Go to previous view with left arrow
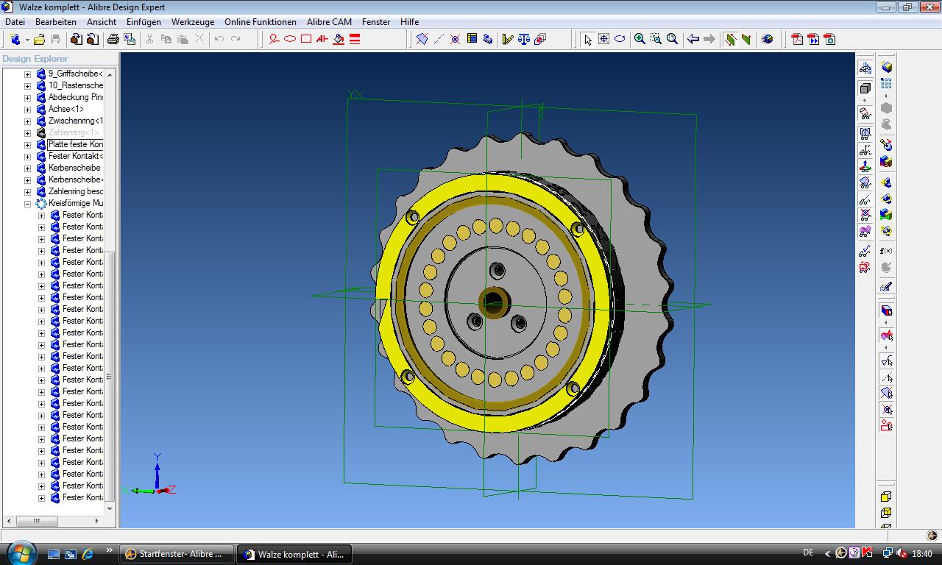 (x=693, y=39)
